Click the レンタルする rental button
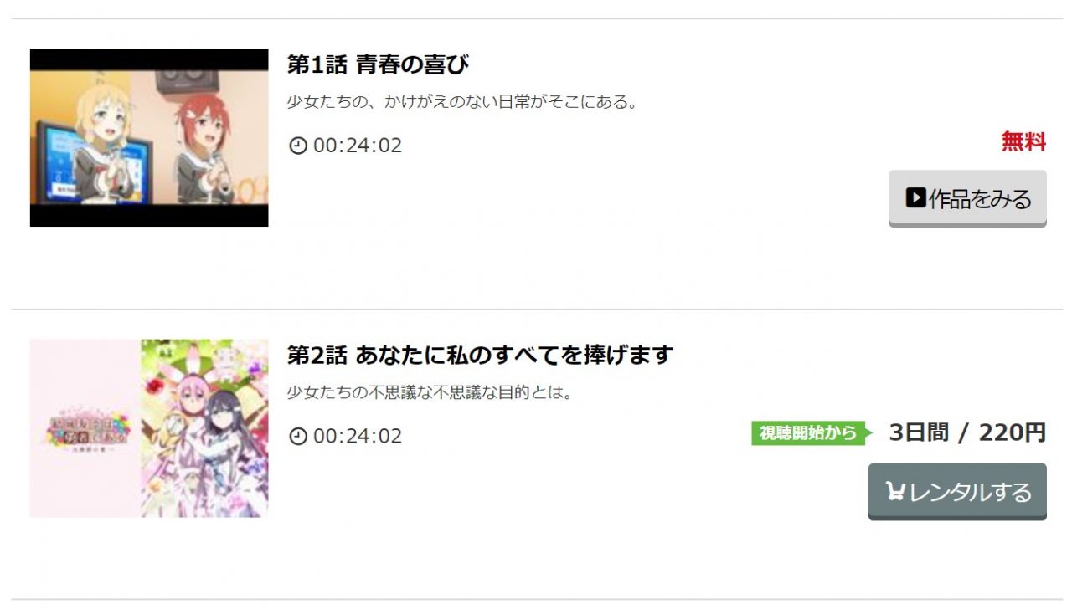1072x609 pixels. point(957,492)
